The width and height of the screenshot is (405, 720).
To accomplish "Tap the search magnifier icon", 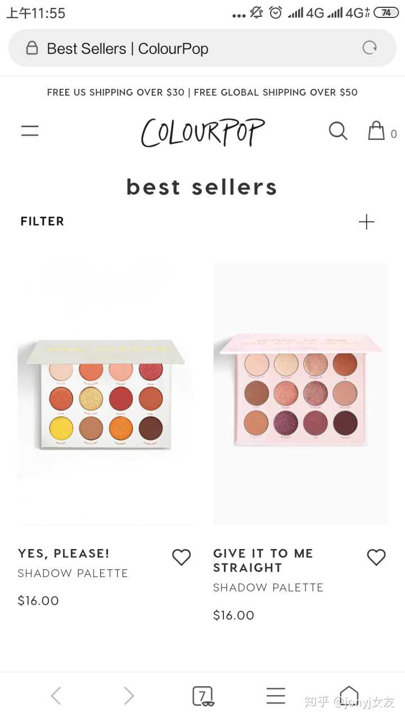I will click(338, 131).
